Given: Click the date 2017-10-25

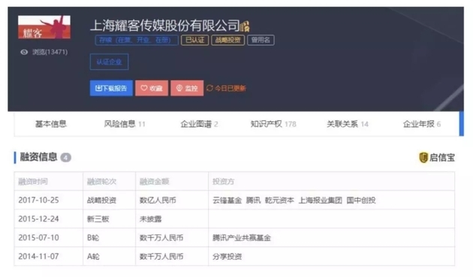Looking at the screenshot, I should coord(38,200).
